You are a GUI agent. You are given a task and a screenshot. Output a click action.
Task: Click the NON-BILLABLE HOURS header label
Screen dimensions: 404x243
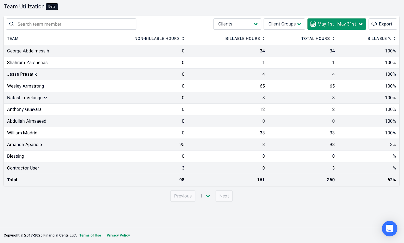pyautogui.click(x=157, y=39)
